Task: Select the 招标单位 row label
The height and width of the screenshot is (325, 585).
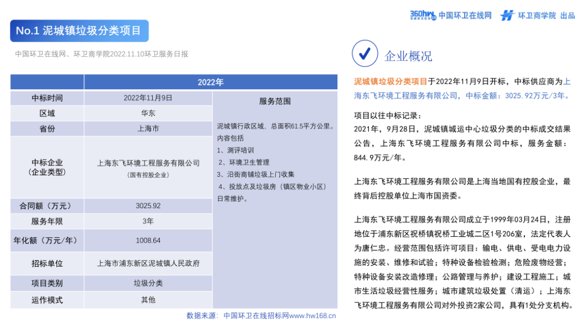Action: pyautogui.click(x=47, y=263)
